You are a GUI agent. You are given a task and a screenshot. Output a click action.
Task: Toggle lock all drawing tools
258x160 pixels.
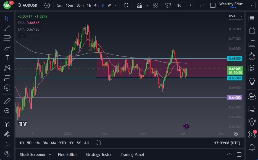click(7, 144)
